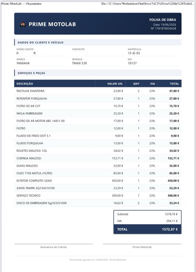Screen dimensions: 196x272
Task: Select the ESTATOR COMPLETO USAD description
Action: tap(34, 181)
